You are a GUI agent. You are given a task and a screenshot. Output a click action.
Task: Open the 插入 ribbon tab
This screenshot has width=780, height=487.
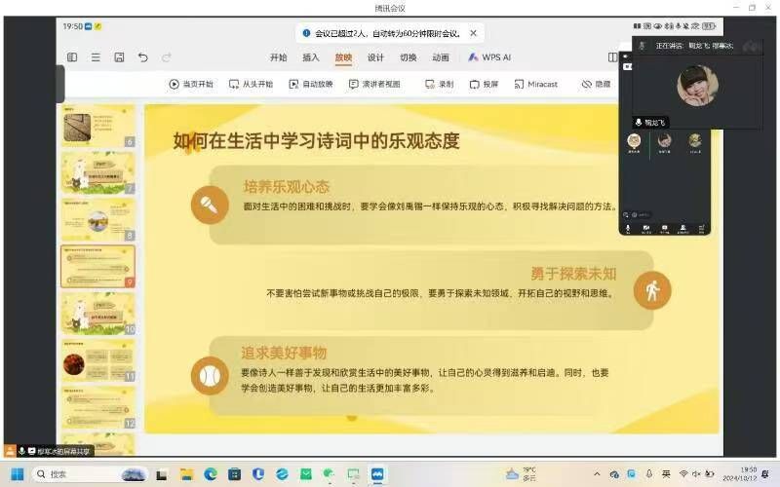(311, 57)
